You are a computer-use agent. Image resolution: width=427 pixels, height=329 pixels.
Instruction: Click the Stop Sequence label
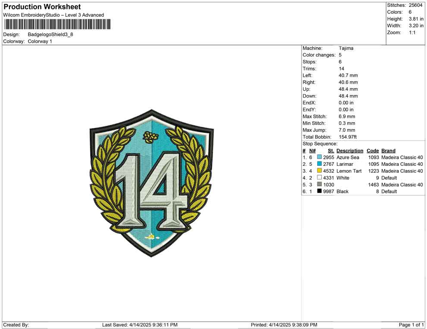point(320,144)
